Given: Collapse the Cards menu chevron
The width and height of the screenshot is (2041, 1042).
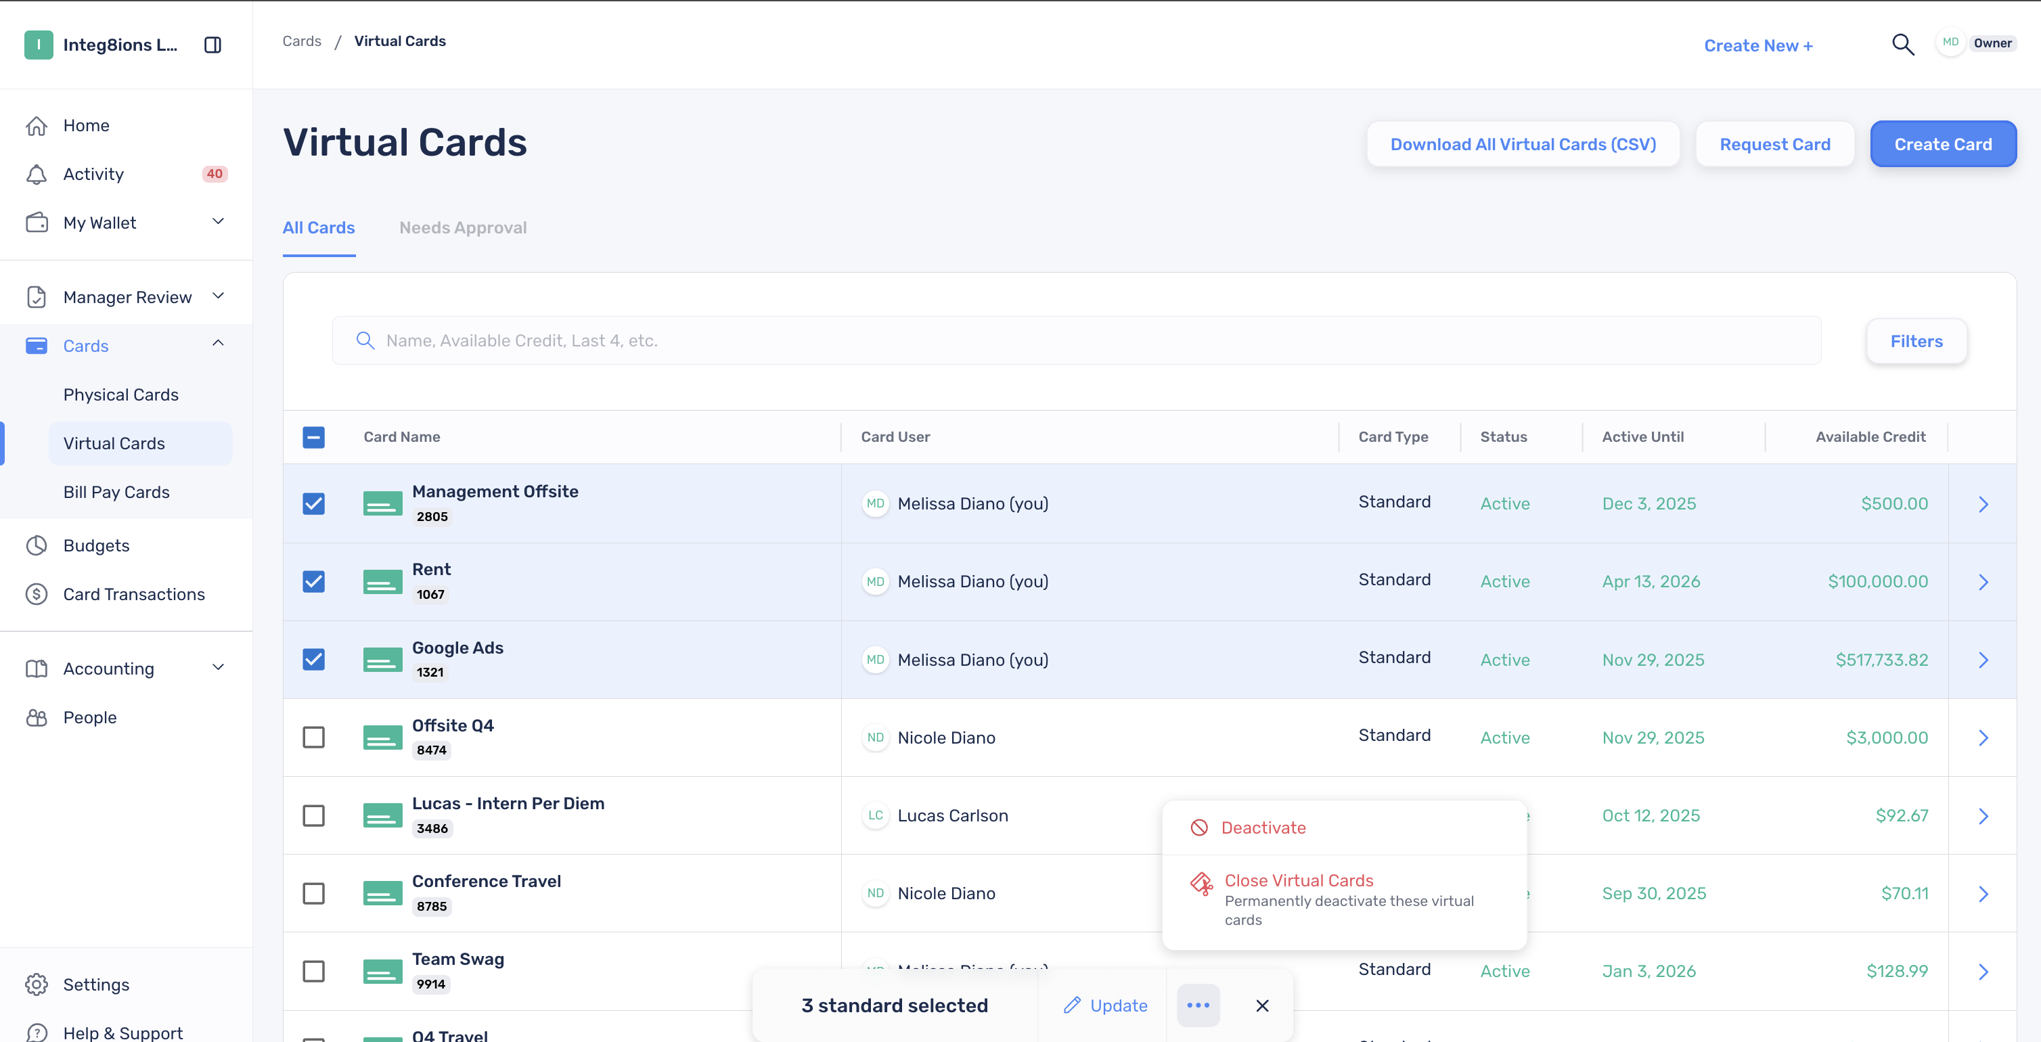Looking at the screenshot, I should (219, 343).
